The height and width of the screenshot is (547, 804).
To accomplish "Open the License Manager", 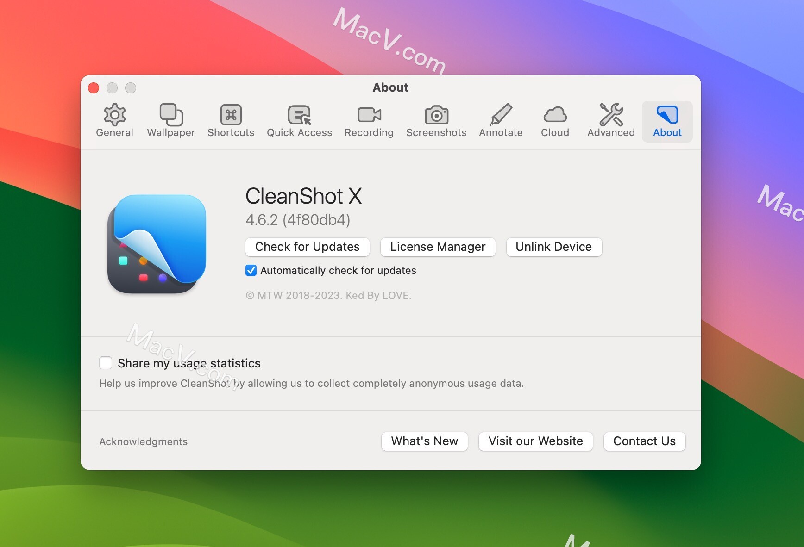I will point(438,247).
